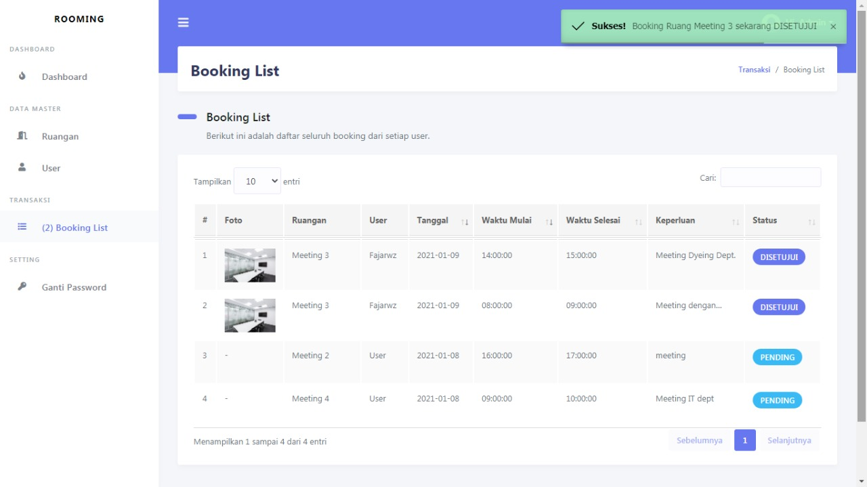This screenshot has height=487, width=867.
Task: Toggle sorting on the Status column
Action: (811, 222)
